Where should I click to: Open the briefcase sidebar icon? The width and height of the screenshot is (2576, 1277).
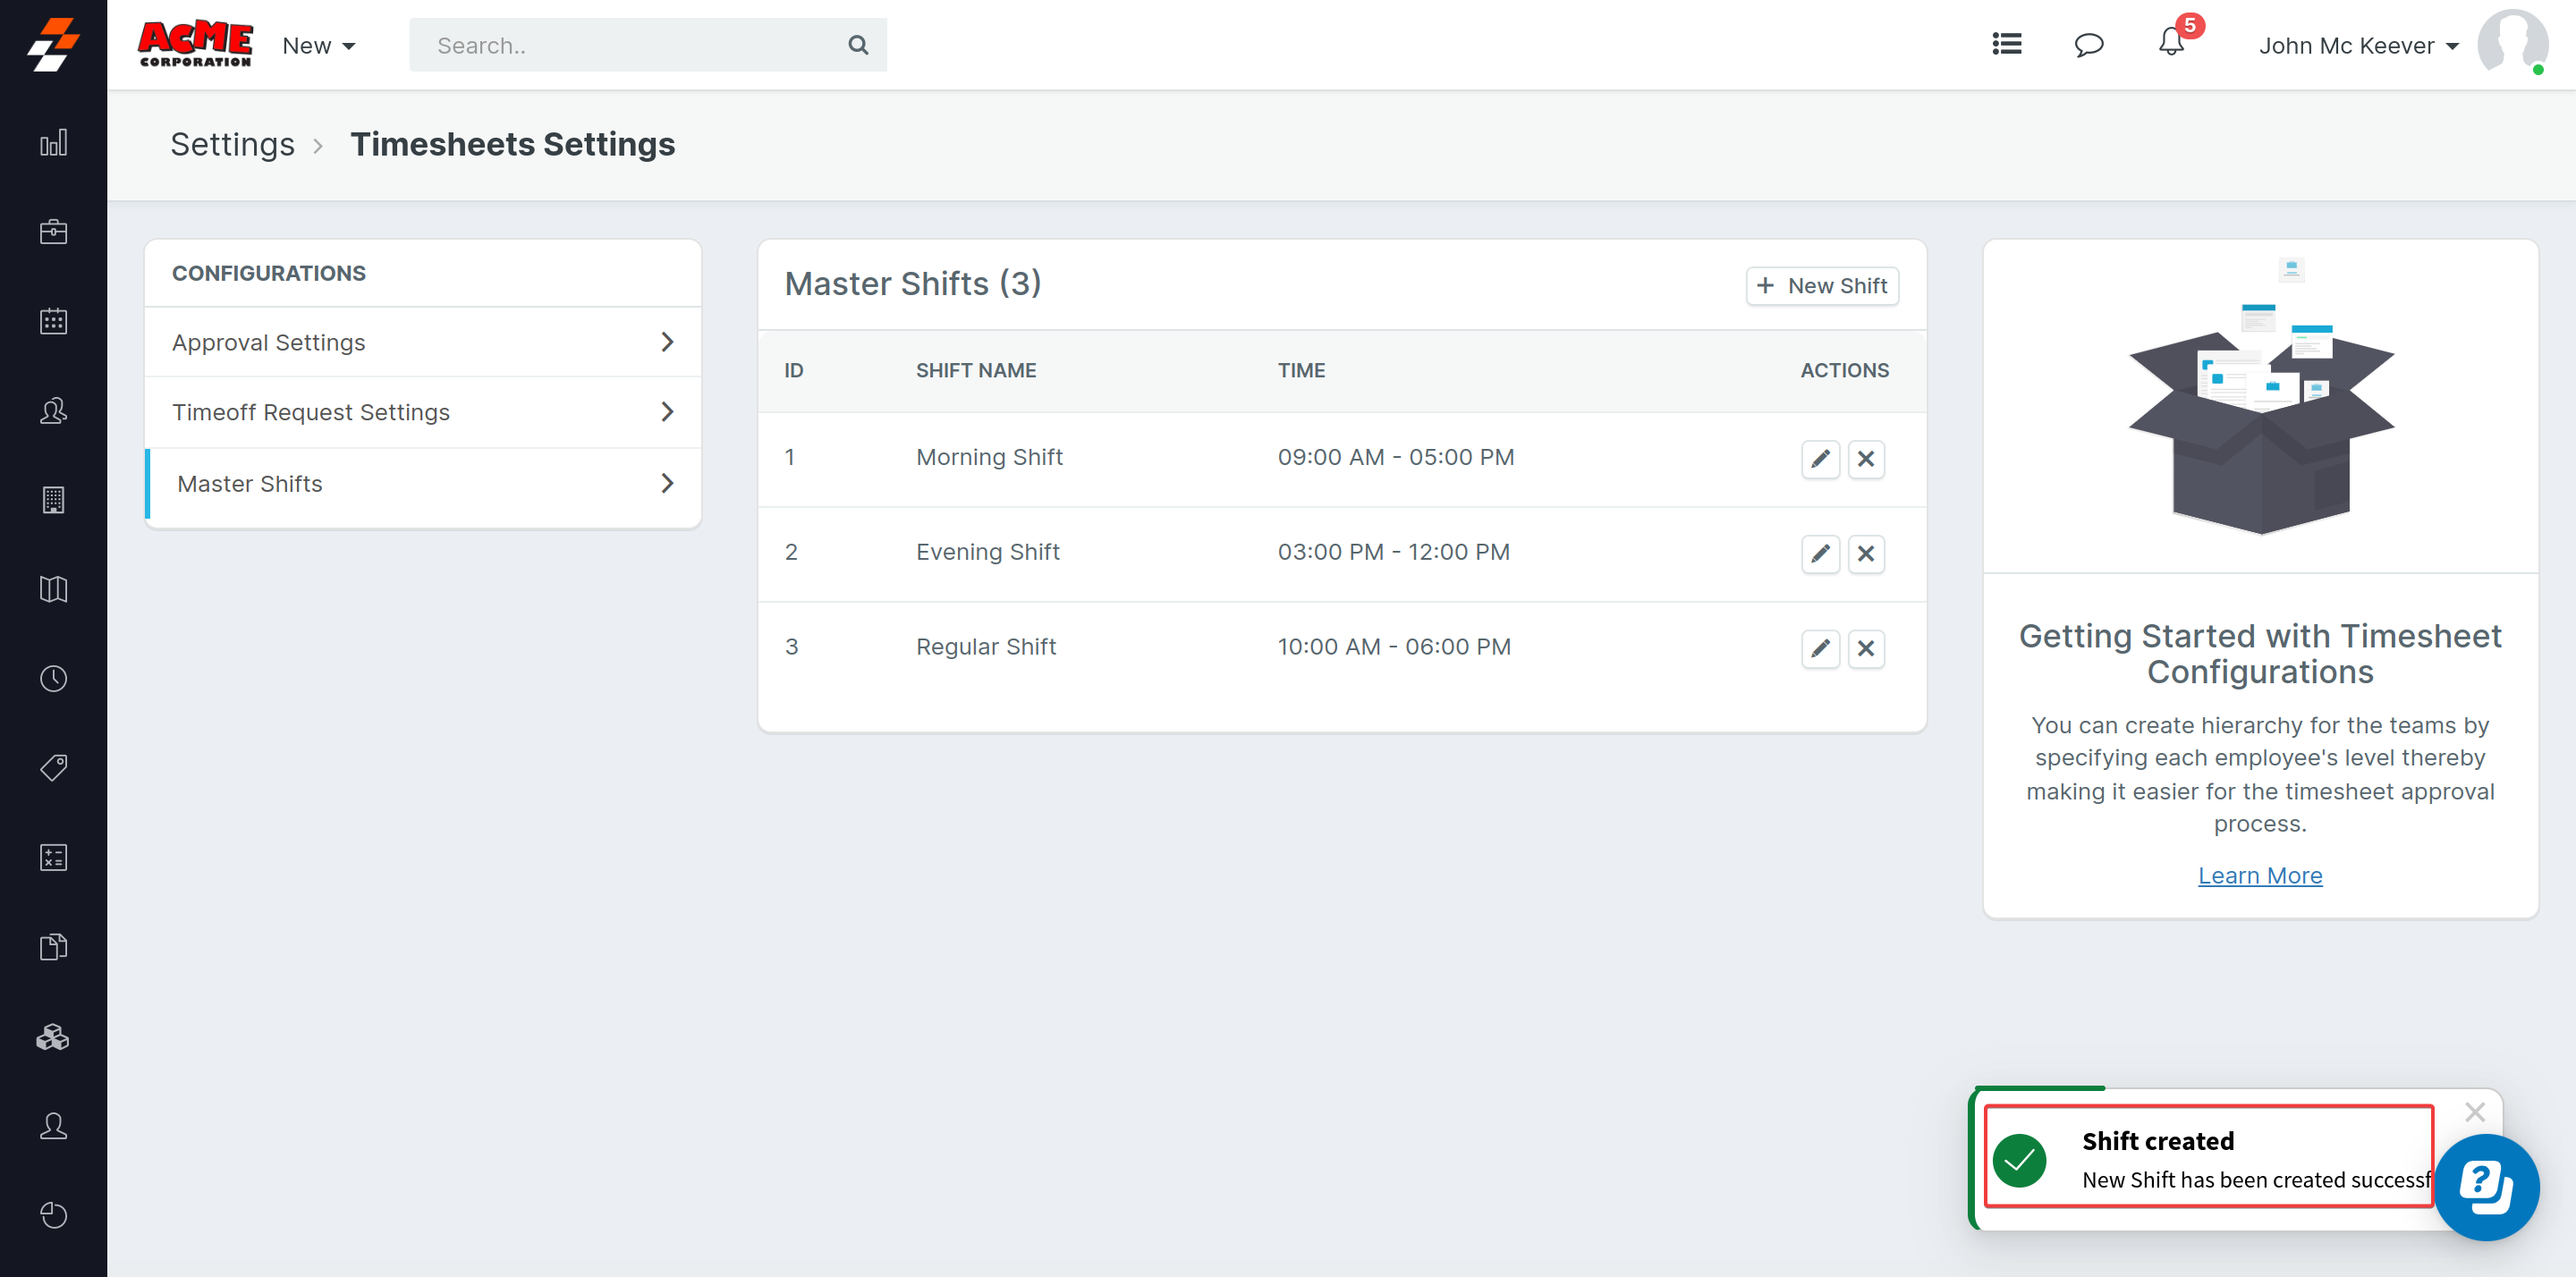(x=53, y=232)
